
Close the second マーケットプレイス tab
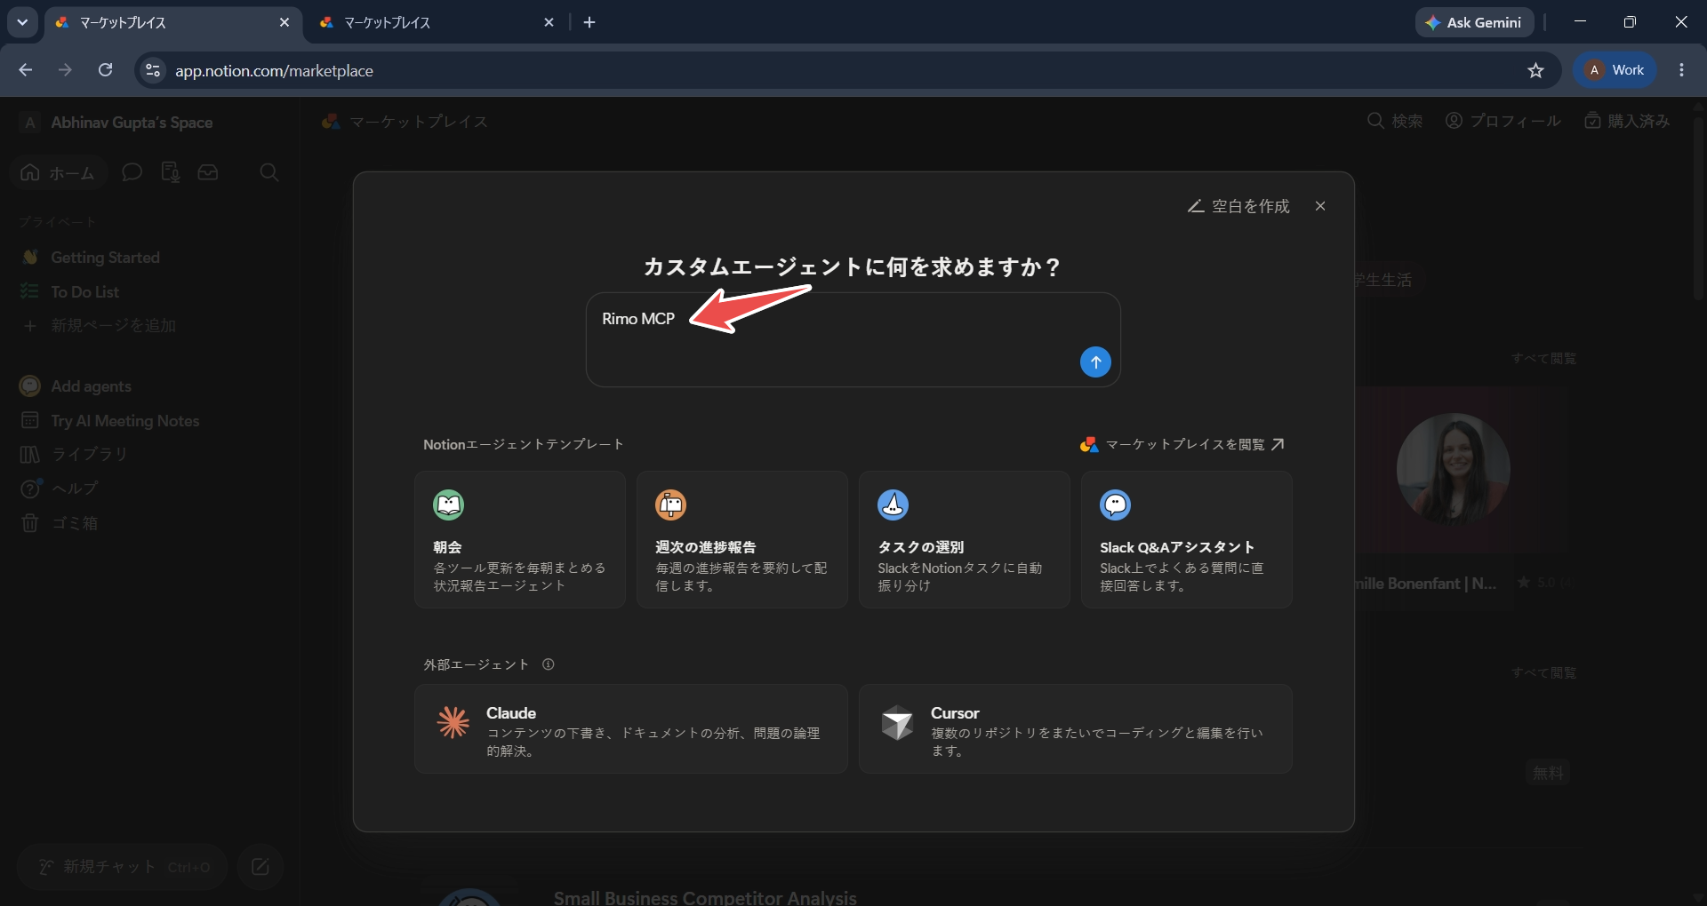click(x=549, y=22)
